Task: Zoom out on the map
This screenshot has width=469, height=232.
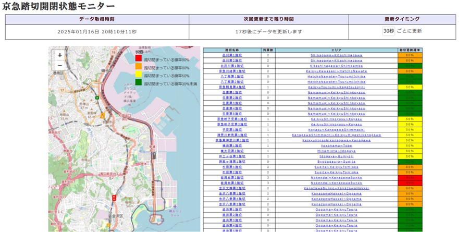Action: [60, 65]
